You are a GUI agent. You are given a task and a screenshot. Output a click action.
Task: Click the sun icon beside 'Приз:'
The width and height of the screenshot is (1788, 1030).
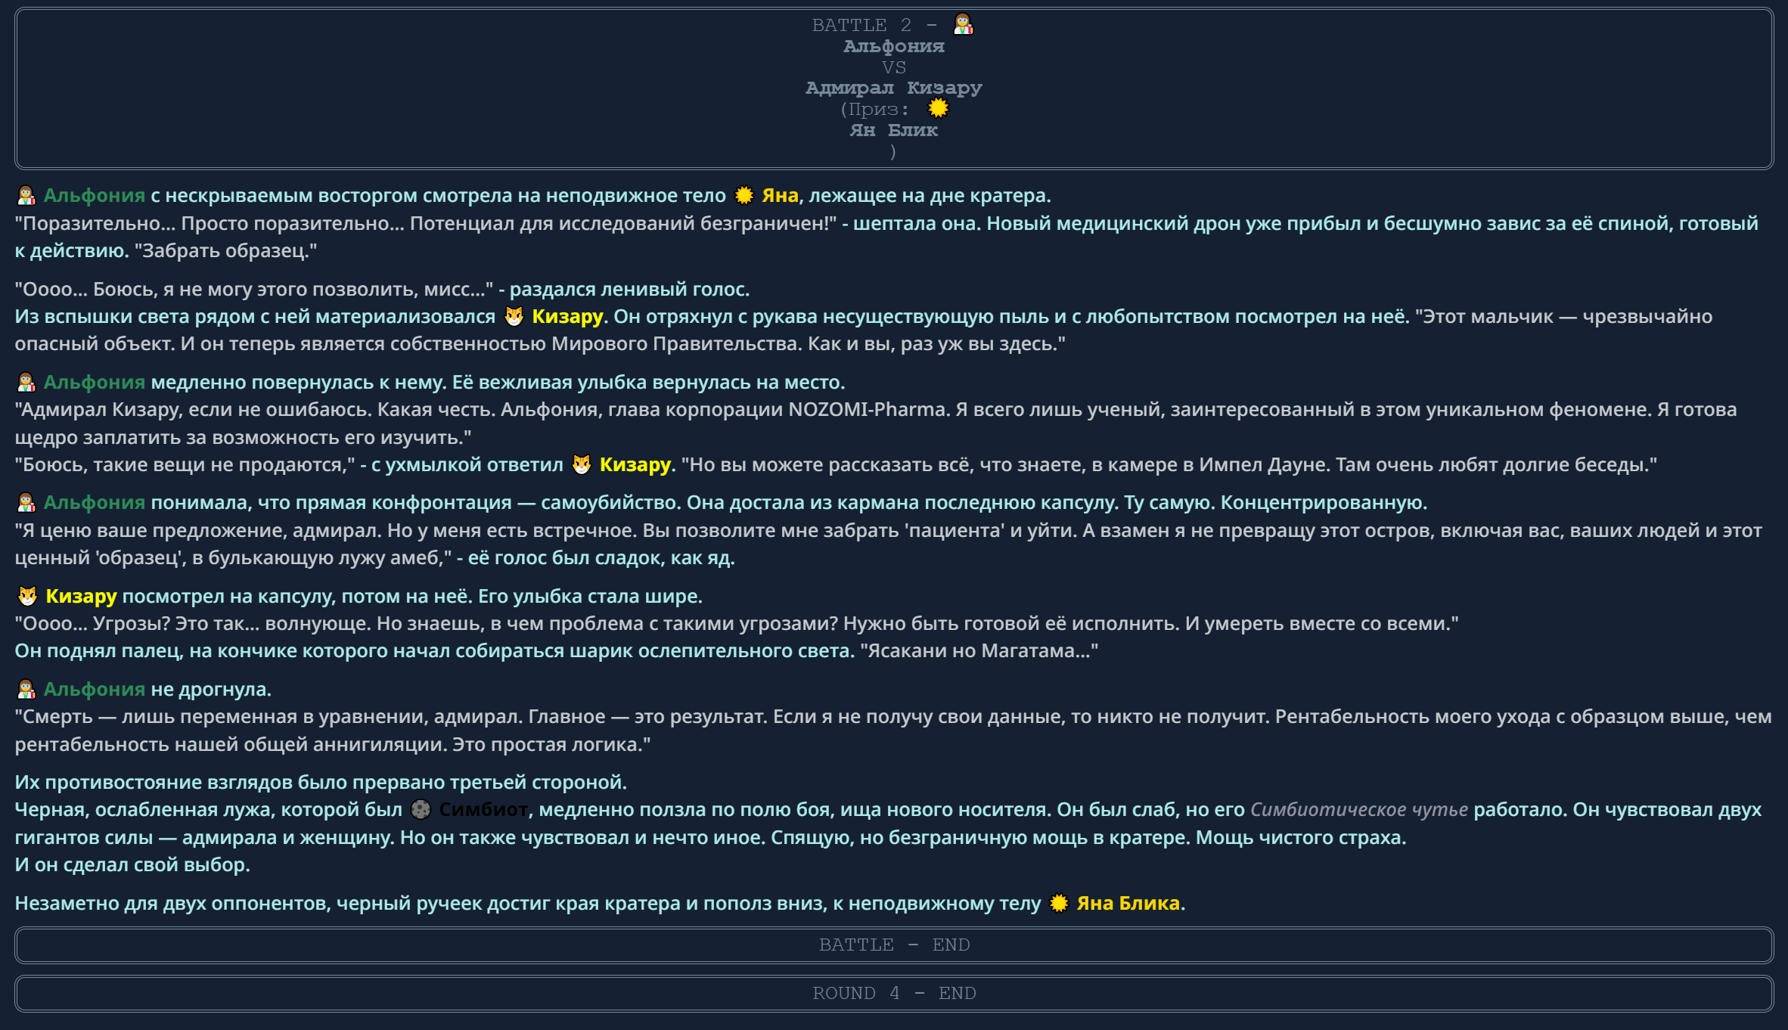(x=938, y=109)
